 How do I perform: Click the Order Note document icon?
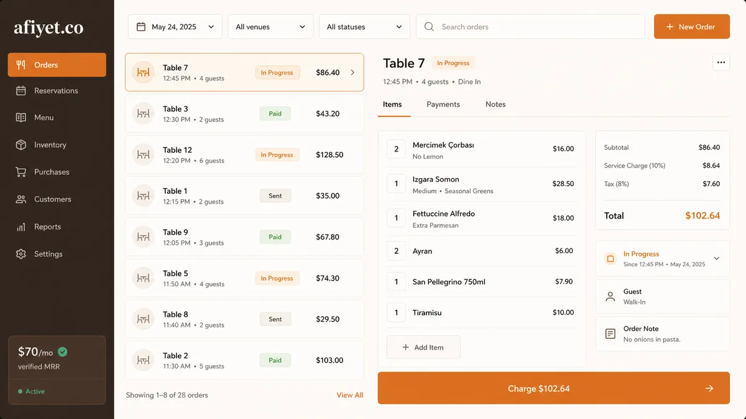(610, 334)
